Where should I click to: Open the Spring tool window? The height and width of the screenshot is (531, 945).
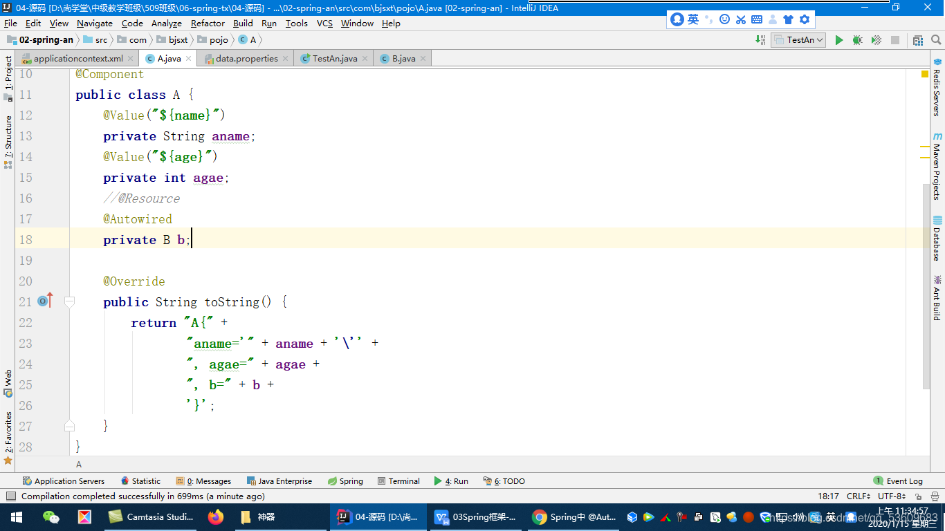pos(345,481)
